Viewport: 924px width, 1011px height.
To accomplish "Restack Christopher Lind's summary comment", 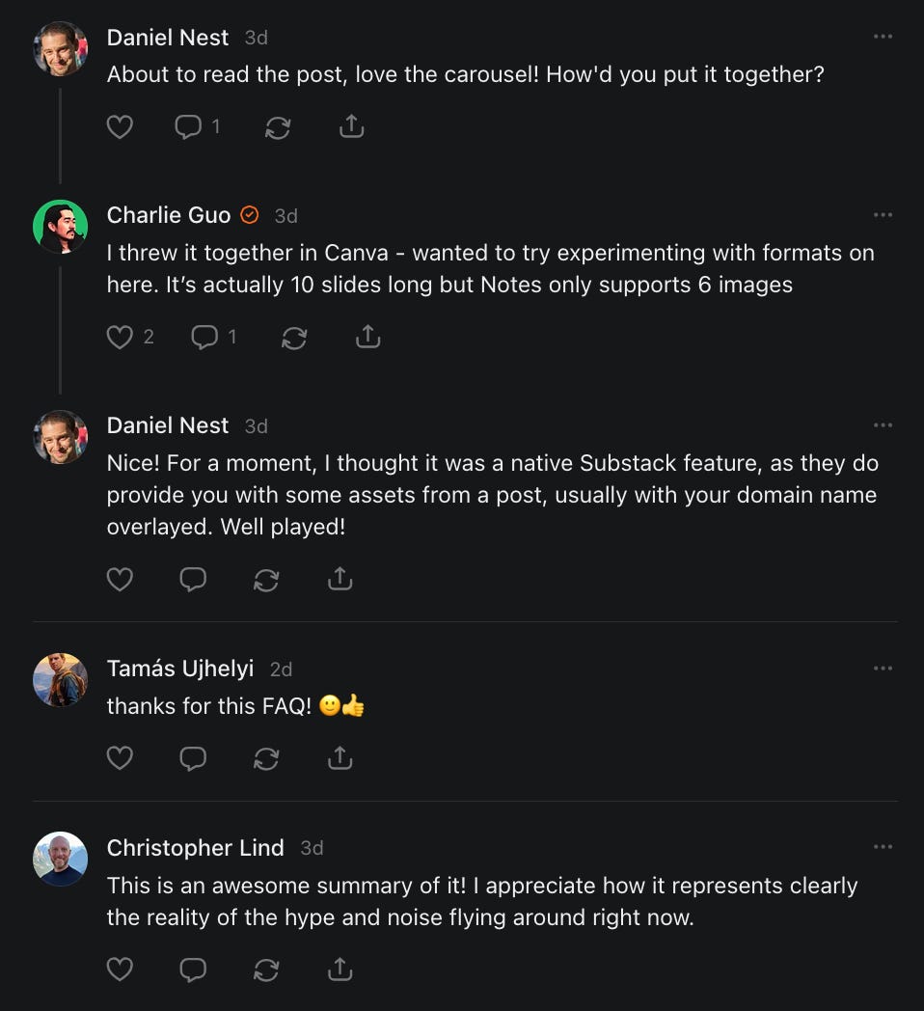I will tap(266, 970).
